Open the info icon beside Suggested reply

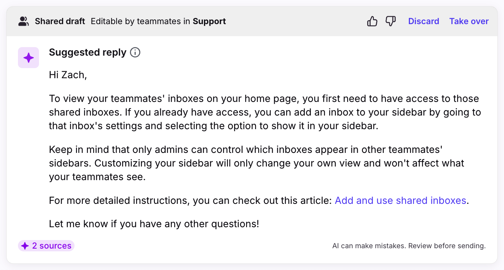coord(135,53)
